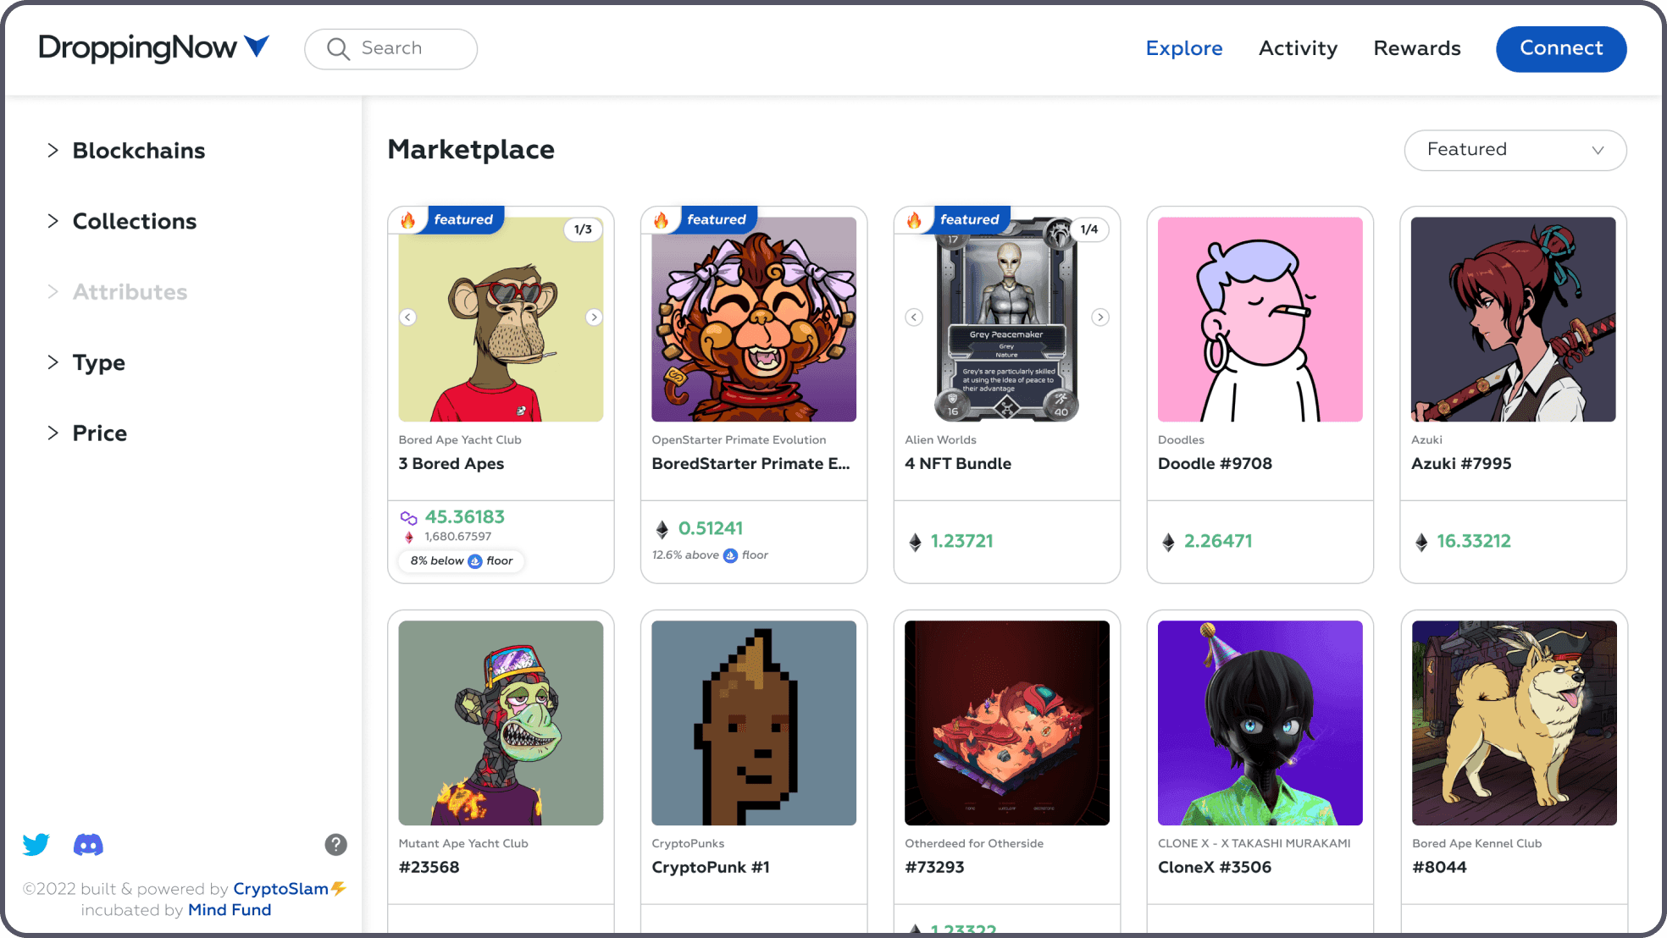
Task: Click the OpenStarter Primate Evolution collection name
Action: click(739, 440)
